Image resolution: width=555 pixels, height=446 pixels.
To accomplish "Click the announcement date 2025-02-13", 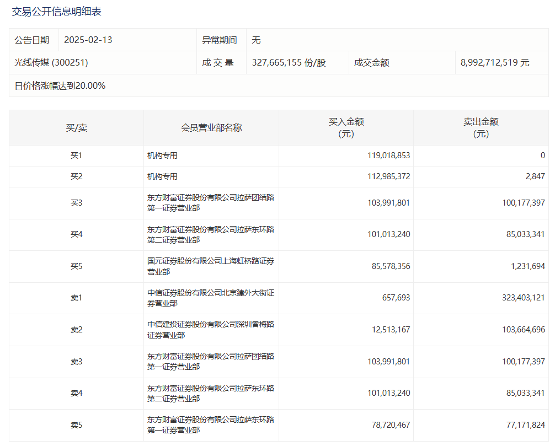I will coord(88,40).
